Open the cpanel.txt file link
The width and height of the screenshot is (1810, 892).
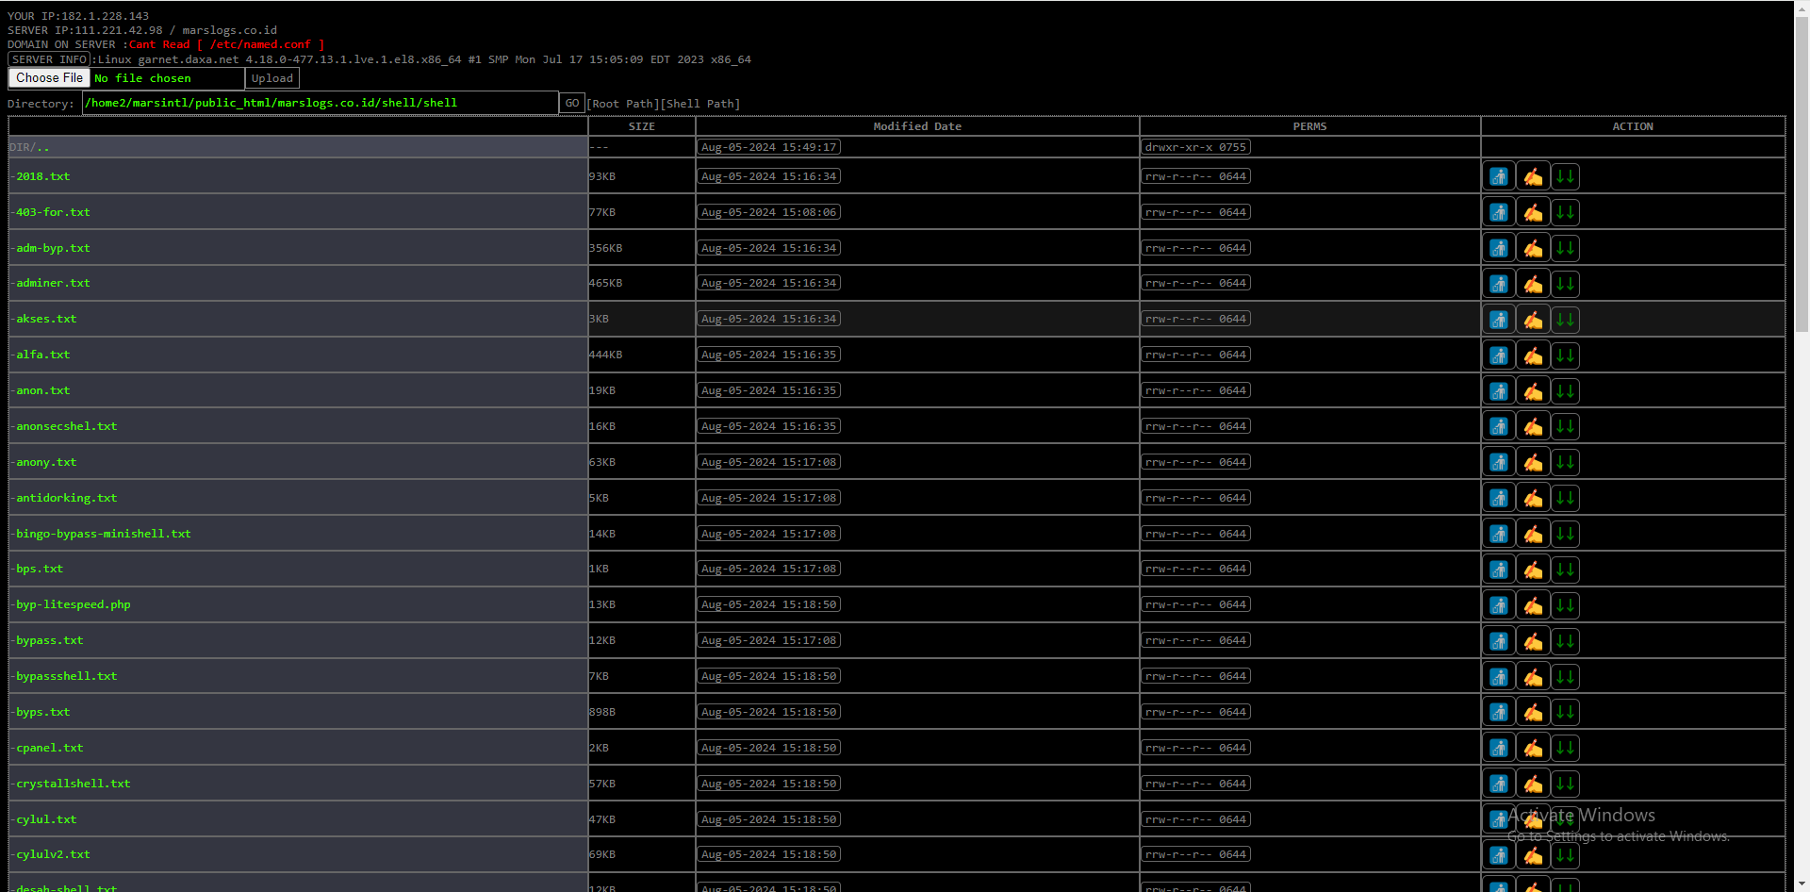[x=49, y=748]
